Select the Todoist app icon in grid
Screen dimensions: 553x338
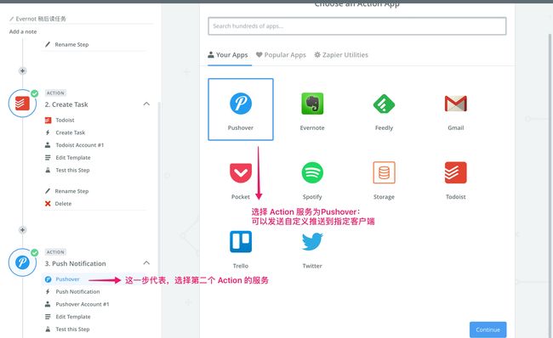(456, 172)
